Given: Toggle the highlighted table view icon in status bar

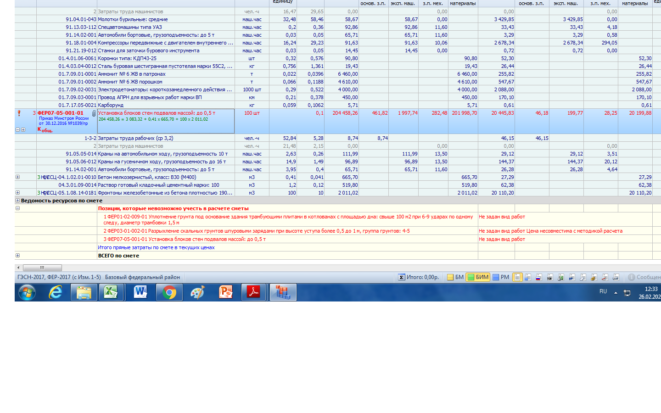Looking at the screenshot, I should 517,277.
